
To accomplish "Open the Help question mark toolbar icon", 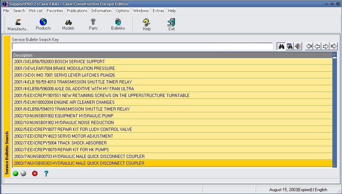I will pos(147,25).
